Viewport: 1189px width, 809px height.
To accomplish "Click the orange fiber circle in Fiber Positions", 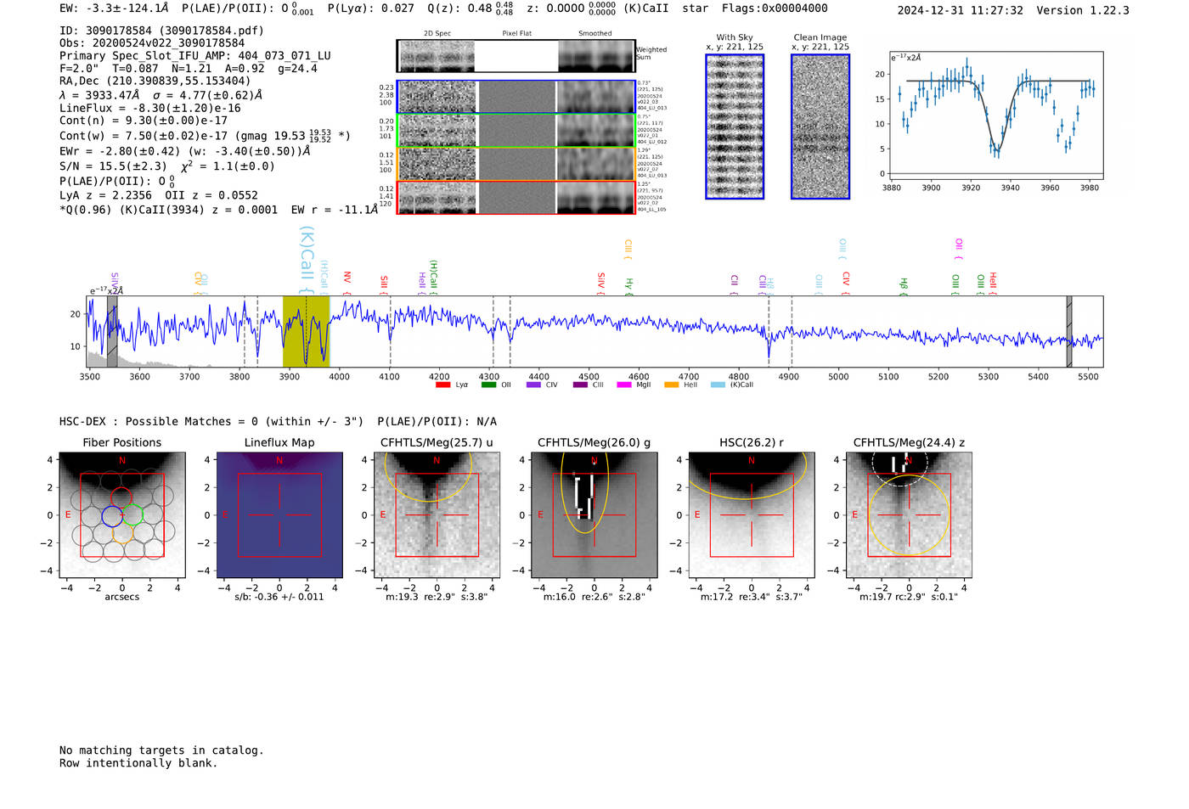I will click(122, 533).
